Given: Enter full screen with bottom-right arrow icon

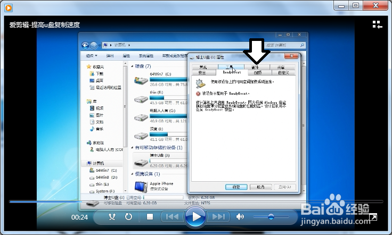Looking at the screenshot, I should pos(373,217).
